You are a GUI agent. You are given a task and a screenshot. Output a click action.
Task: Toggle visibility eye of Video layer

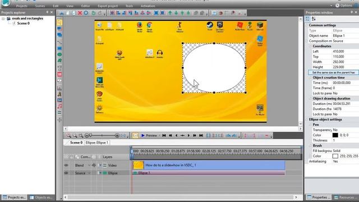click(66, 165)
